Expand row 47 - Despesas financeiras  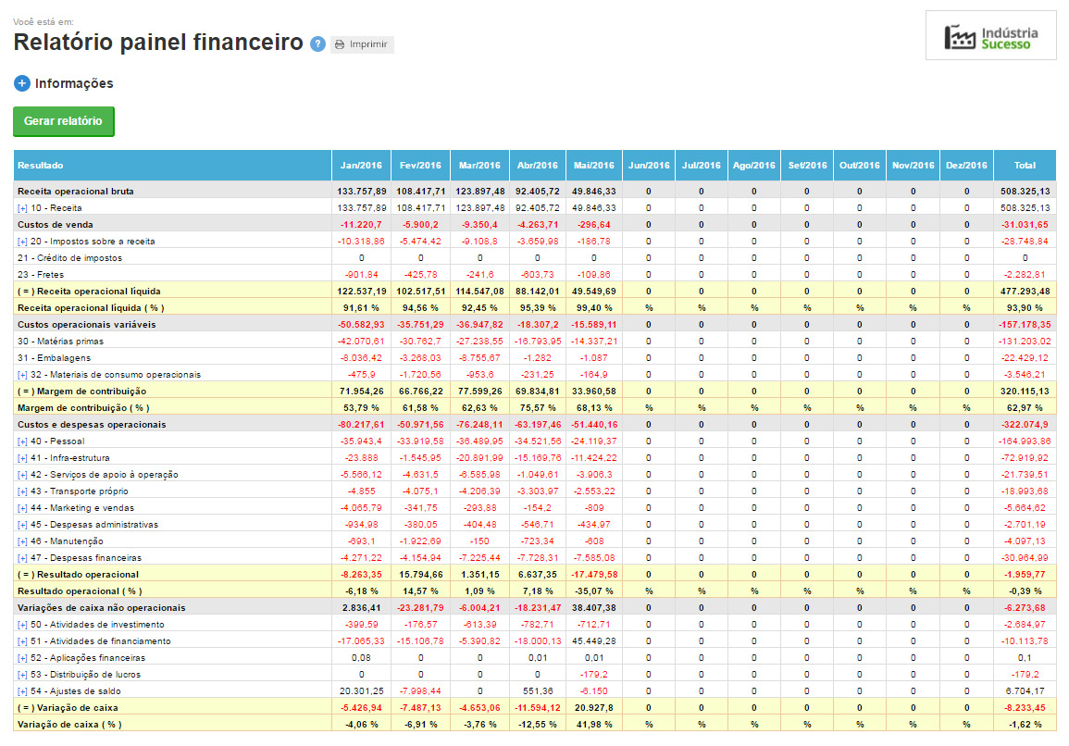click(x=22, y=558)
